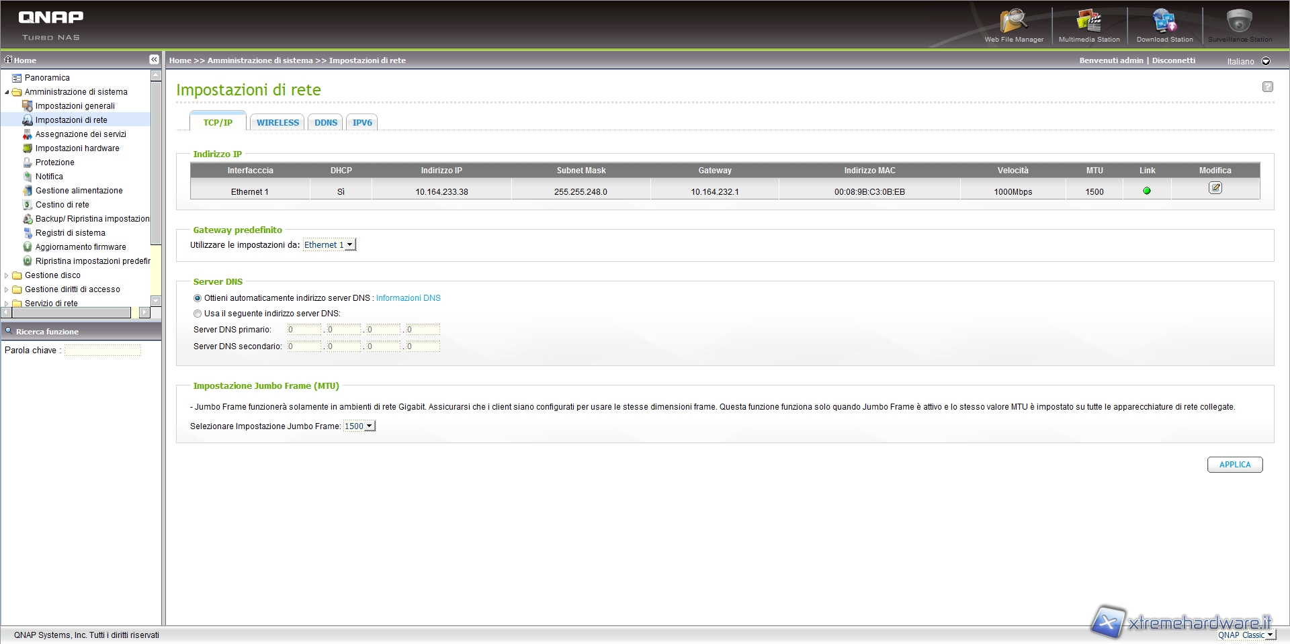Launch Multimedia Station

(1088, 24)
